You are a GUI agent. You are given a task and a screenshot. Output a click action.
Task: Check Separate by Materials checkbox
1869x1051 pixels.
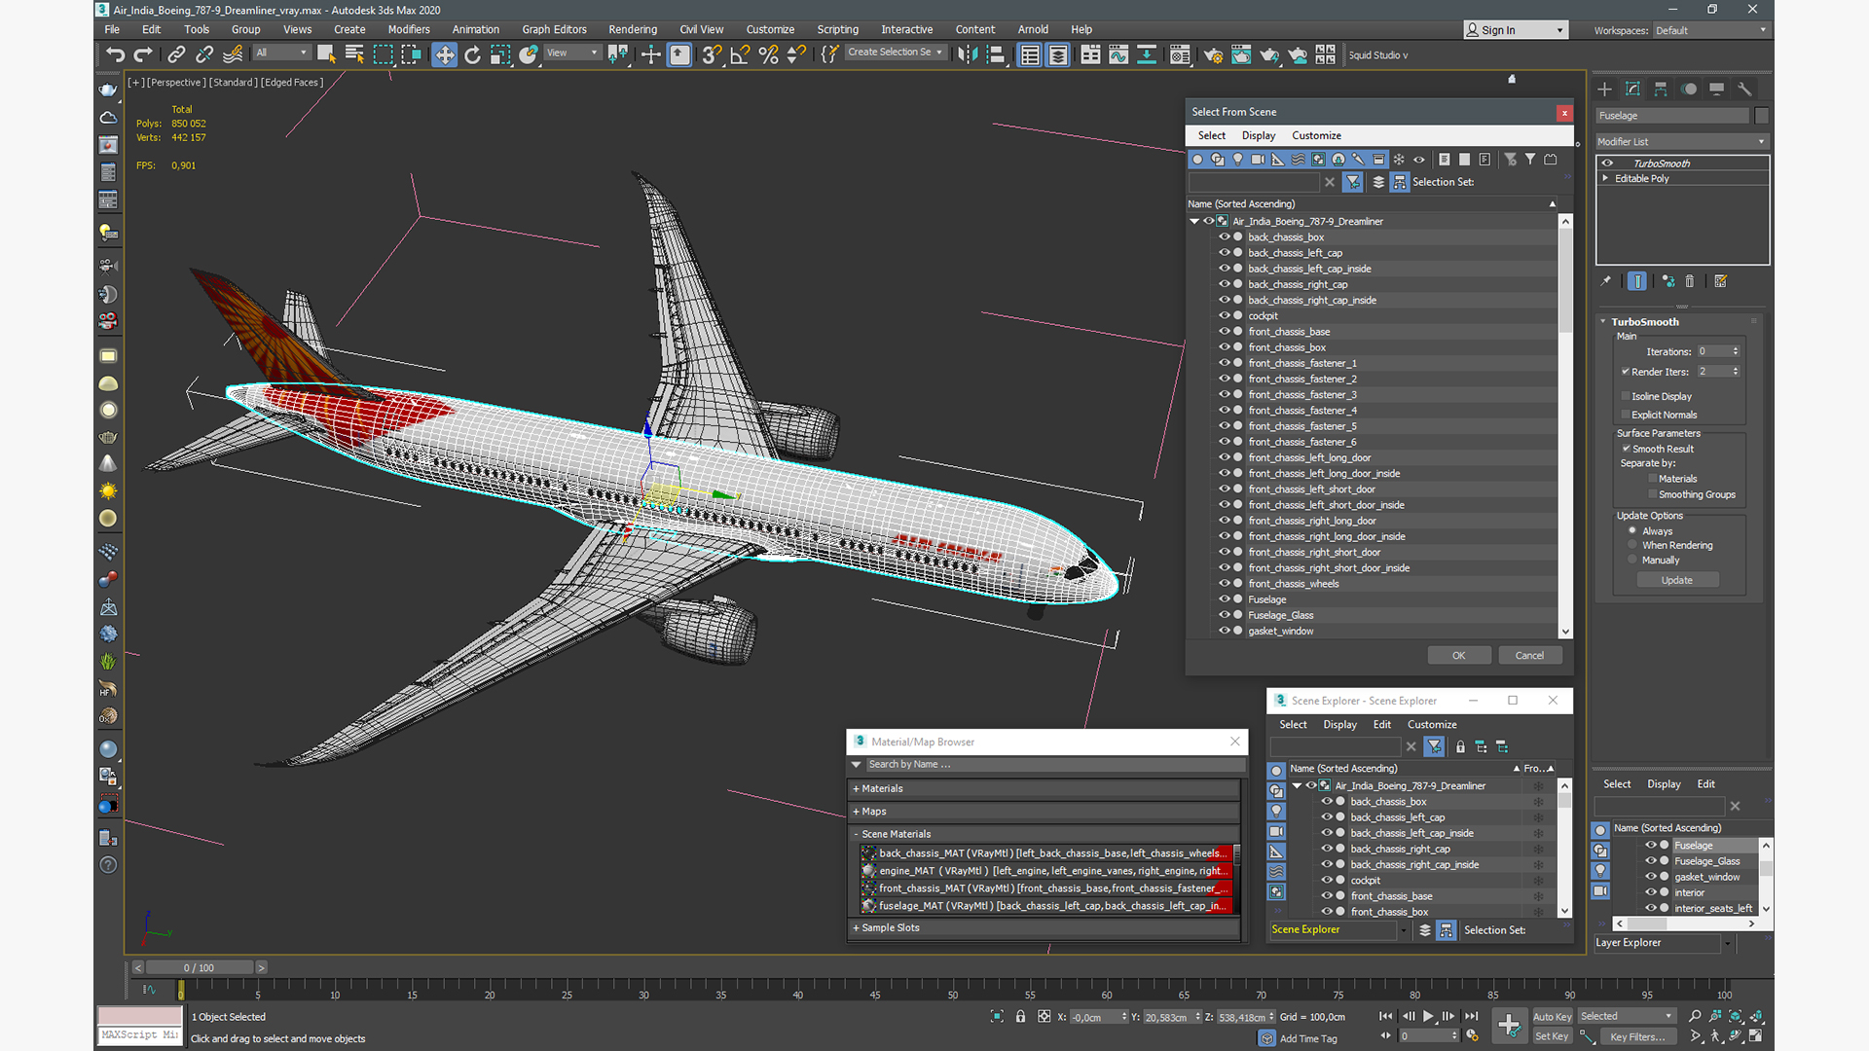(1653, 479)
